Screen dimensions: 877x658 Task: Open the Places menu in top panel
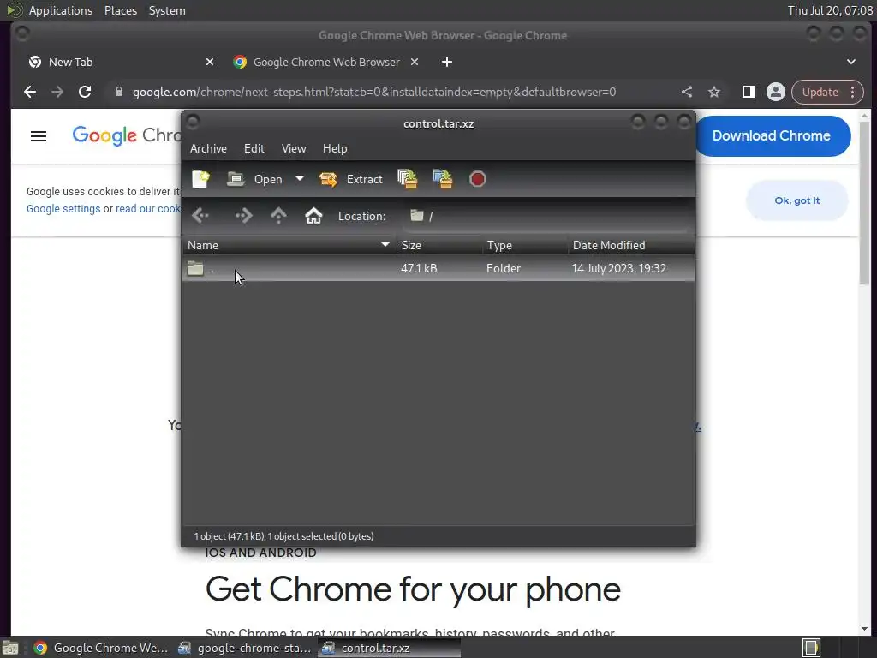click(121, 10)
